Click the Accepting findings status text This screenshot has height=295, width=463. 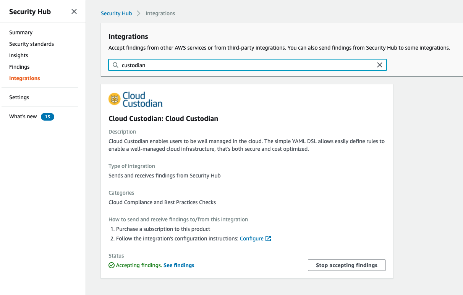point(139,265)
